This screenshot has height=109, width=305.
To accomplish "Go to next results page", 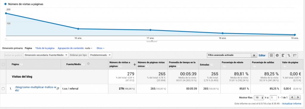I will [x=298, y=97].
